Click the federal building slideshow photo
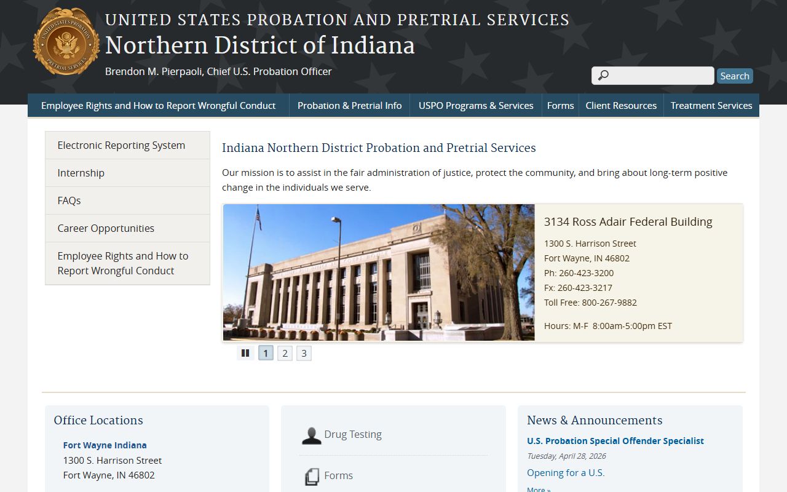 pos(379,272)
